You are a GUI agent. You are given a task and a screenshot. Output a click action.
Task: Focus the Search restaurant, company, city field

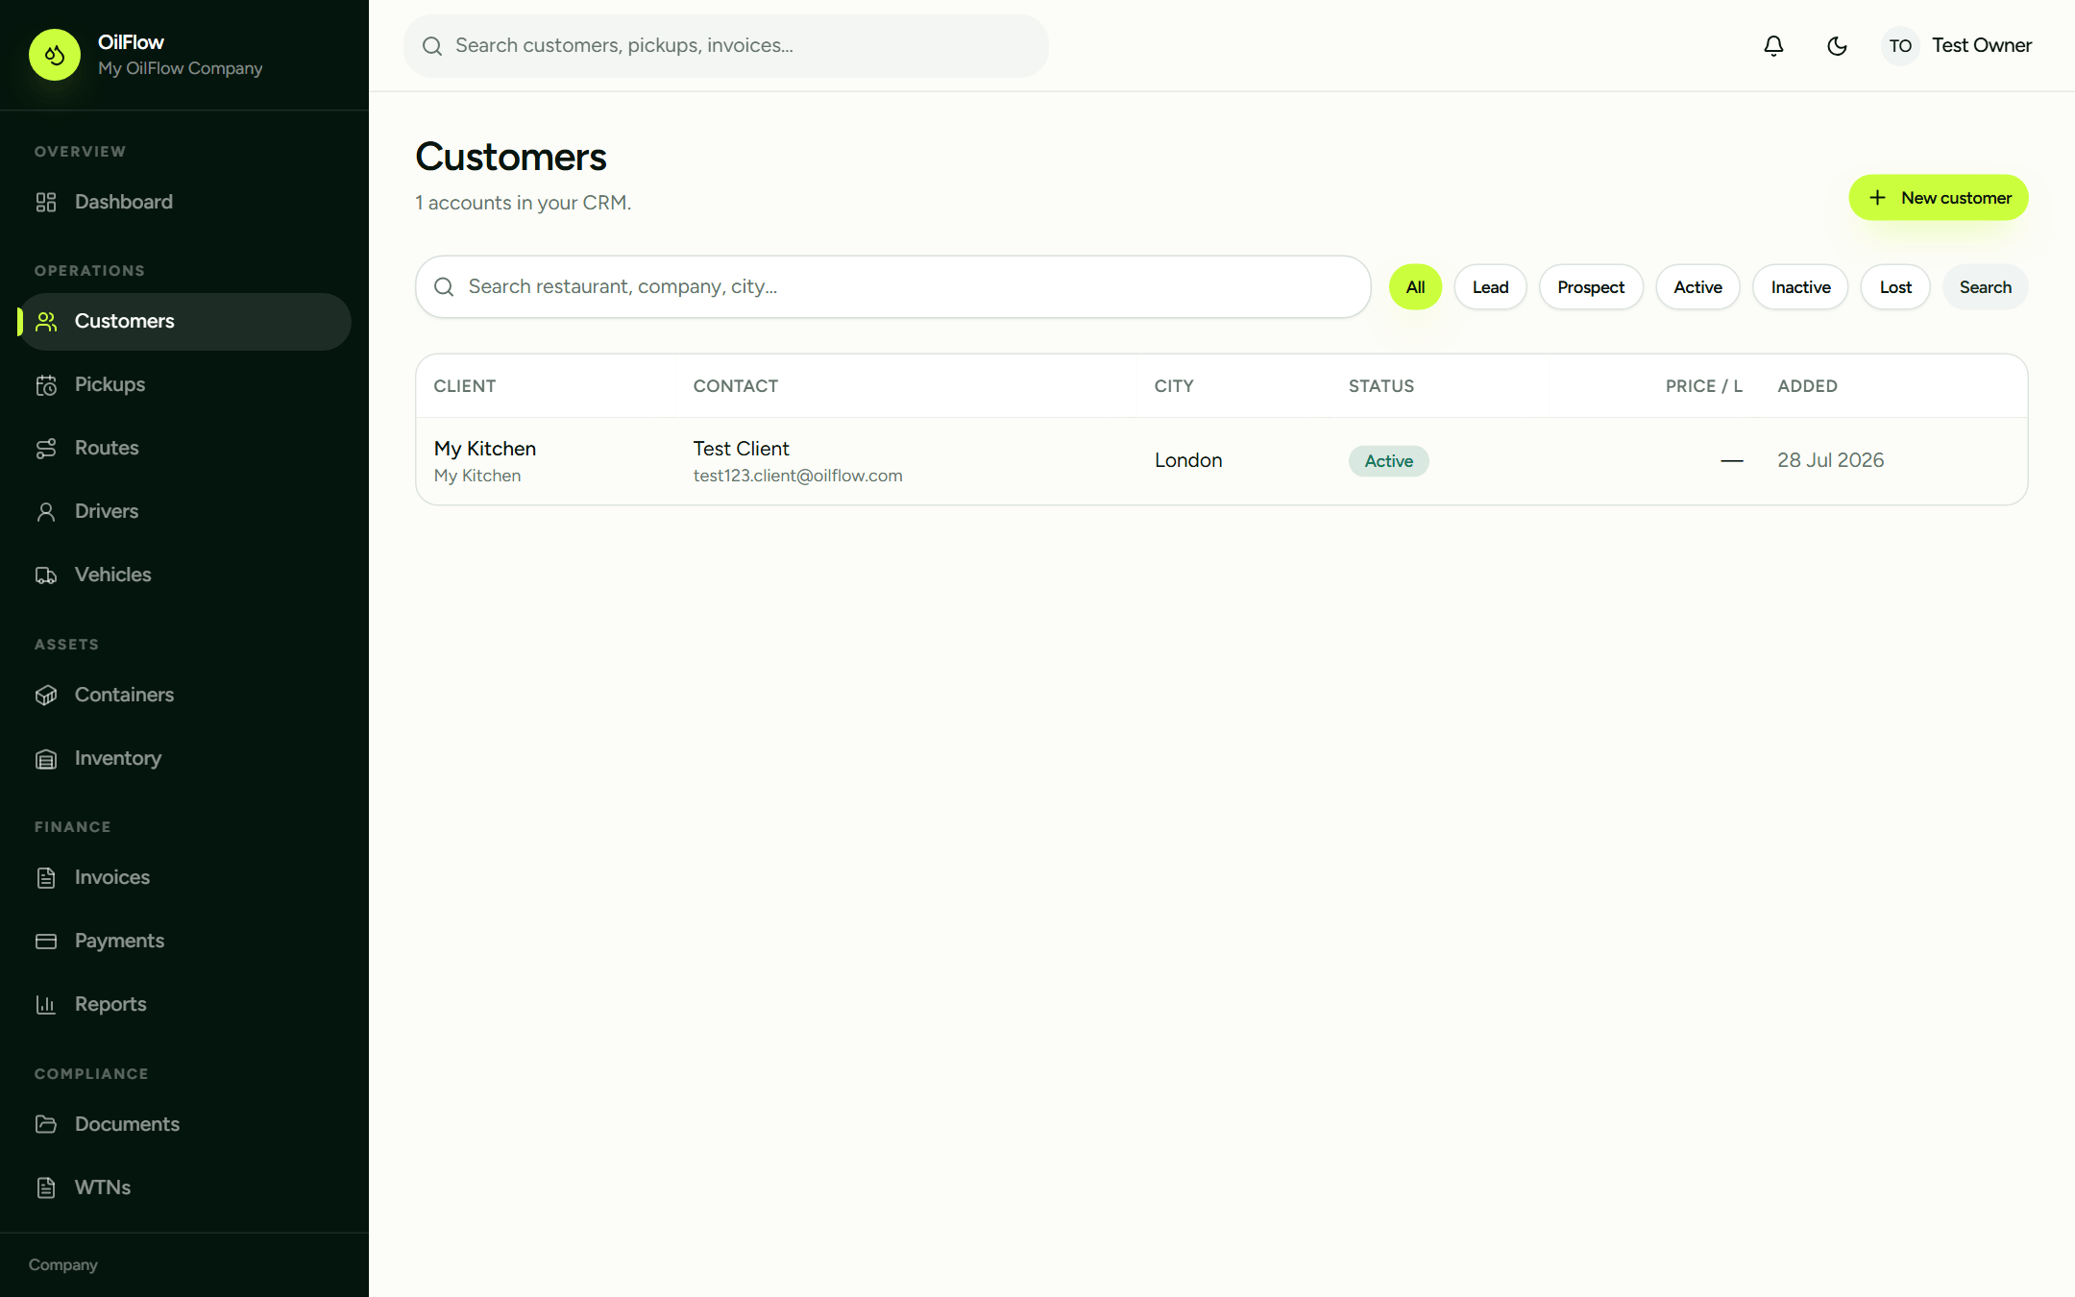tap(892, 286)
